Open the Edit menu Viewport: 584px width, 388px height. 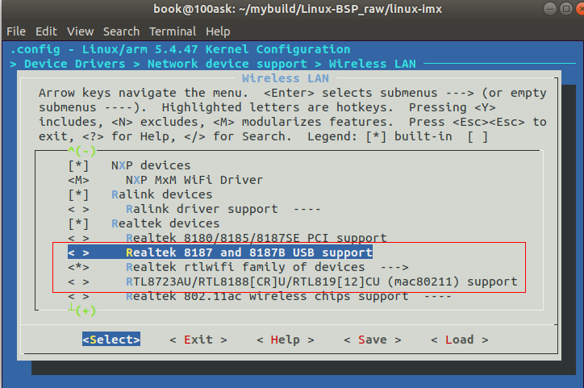coord(46,31)
